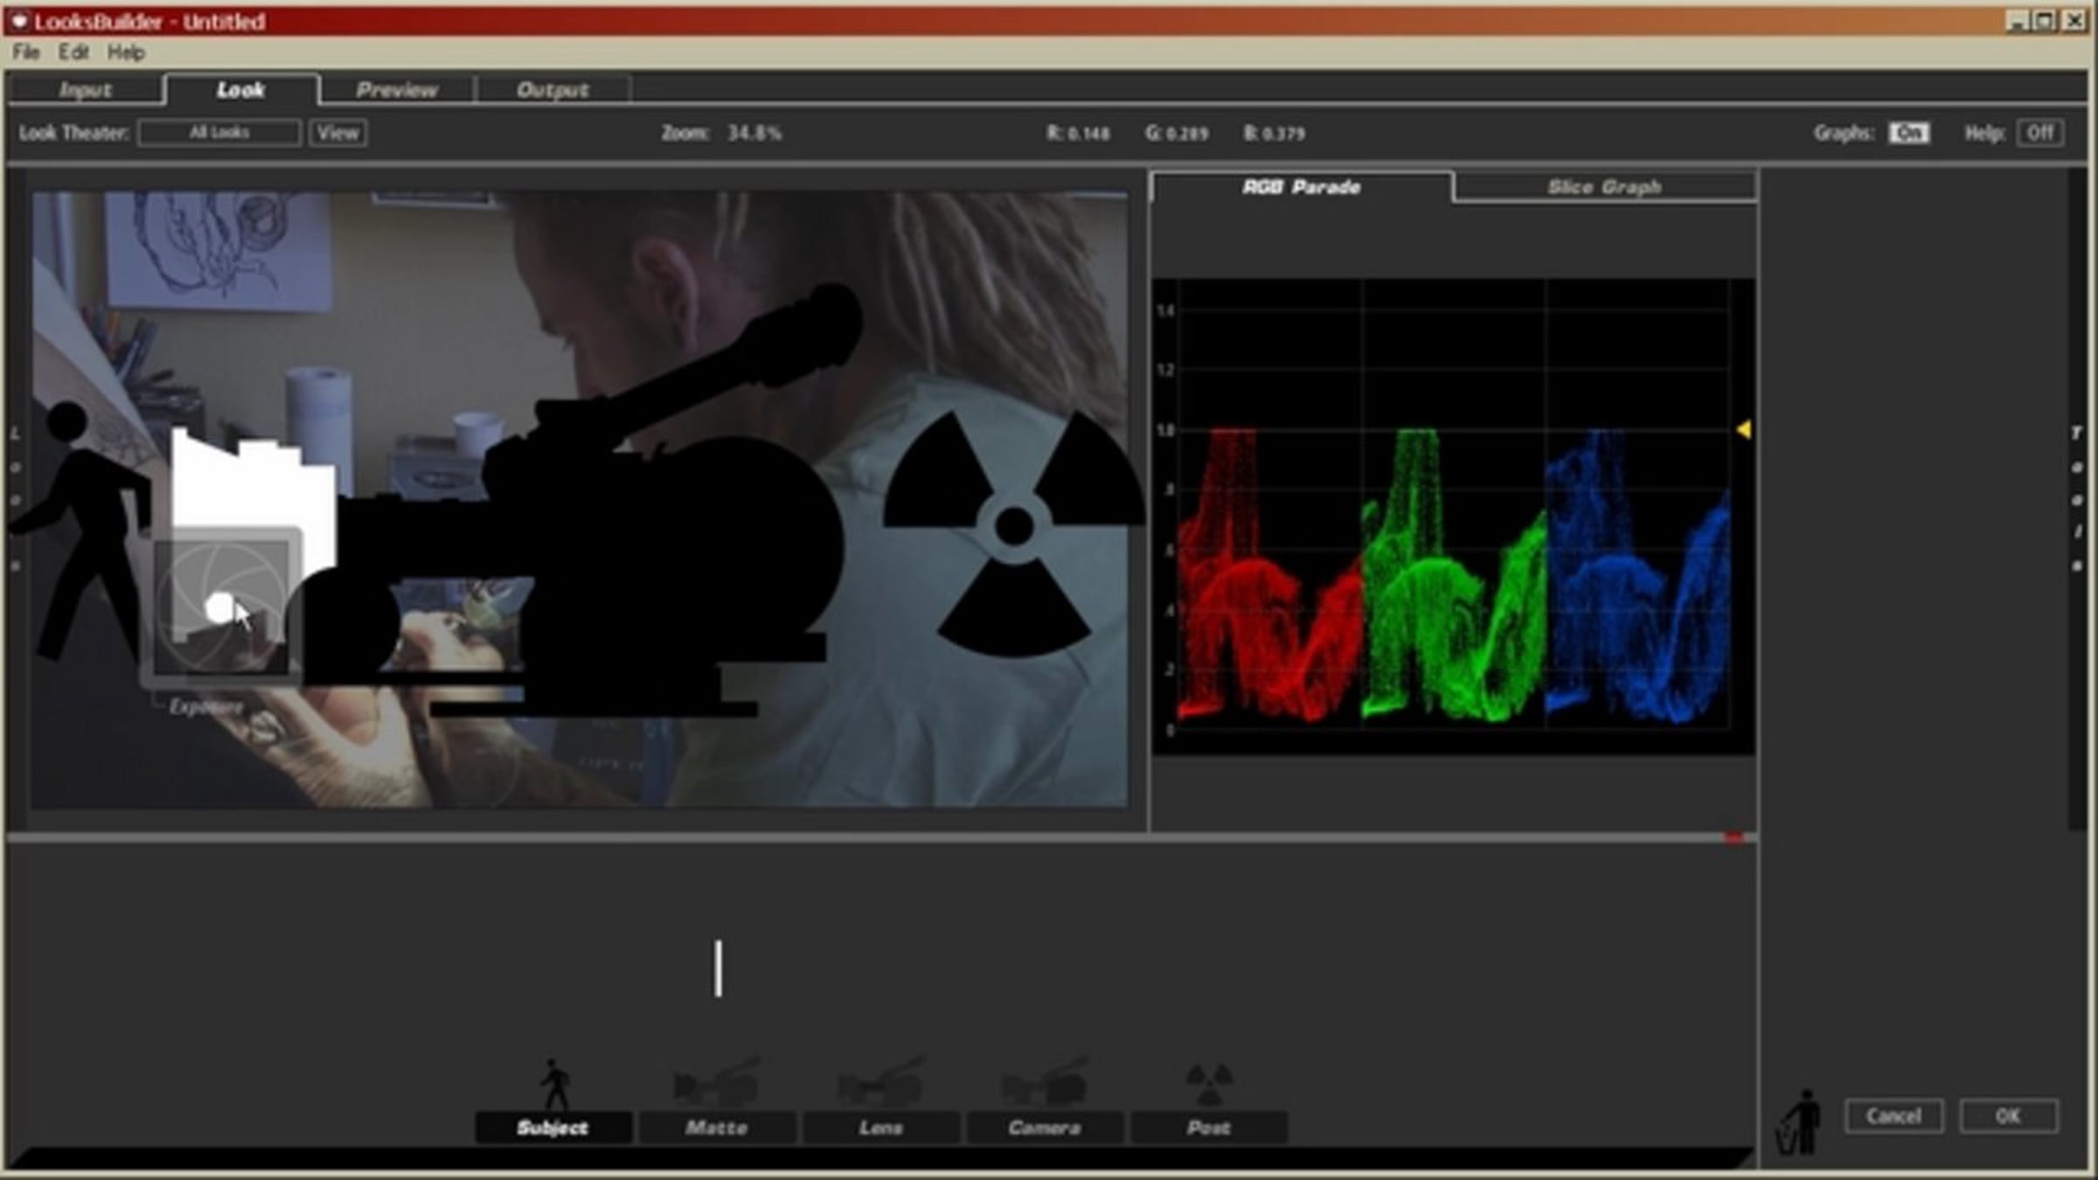The image size is (2098, 1180).
Task: Click the dimmed icon above the Matte label
Action: click(x=716, y=1083)
